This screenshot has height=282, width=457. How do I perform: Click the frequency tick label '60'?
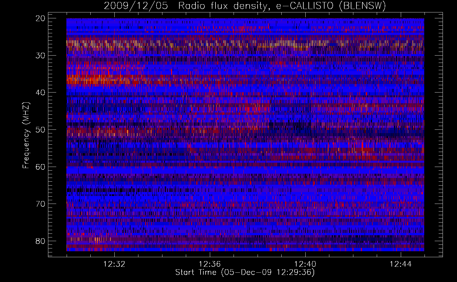point(41,167)
